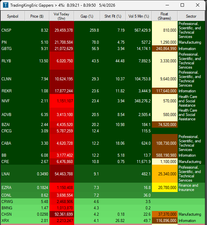Select the CRCG symbol cell
This screenshot has width=207, height=225.
click(13, 131)
